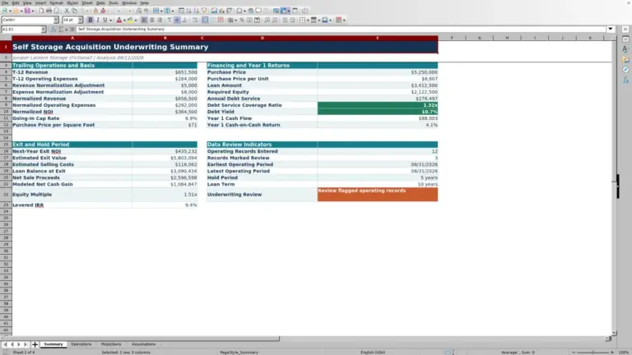Click the 100% zoom level

click(624, 353)
